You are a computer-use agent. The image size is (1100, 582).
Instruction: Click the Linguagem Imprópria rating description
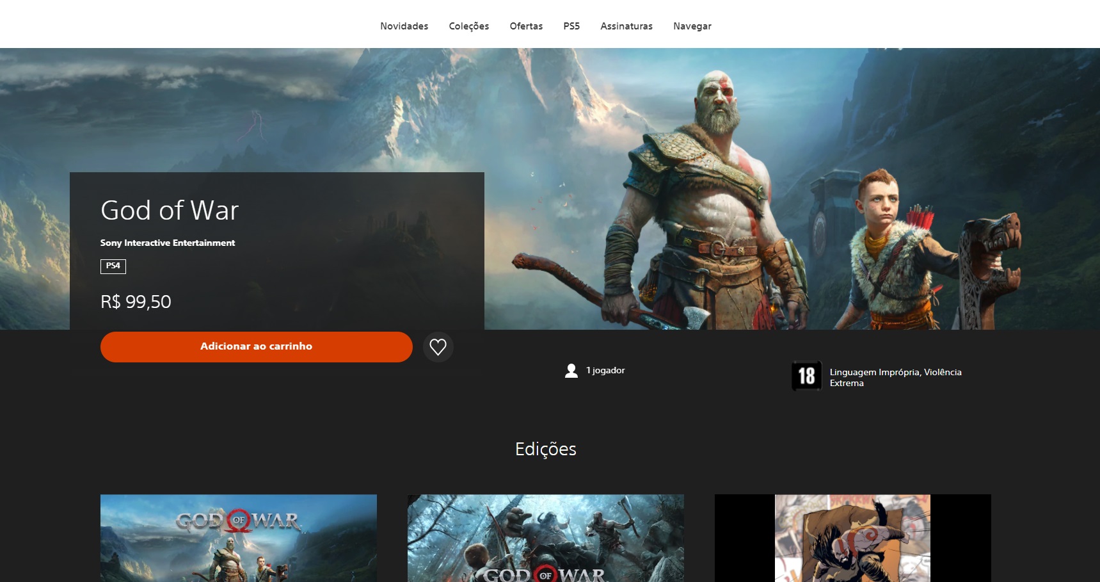coord(895,378)
